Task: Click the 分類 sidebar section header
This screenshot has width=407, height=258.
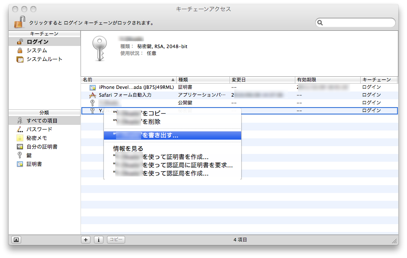Action: point(45,113)
